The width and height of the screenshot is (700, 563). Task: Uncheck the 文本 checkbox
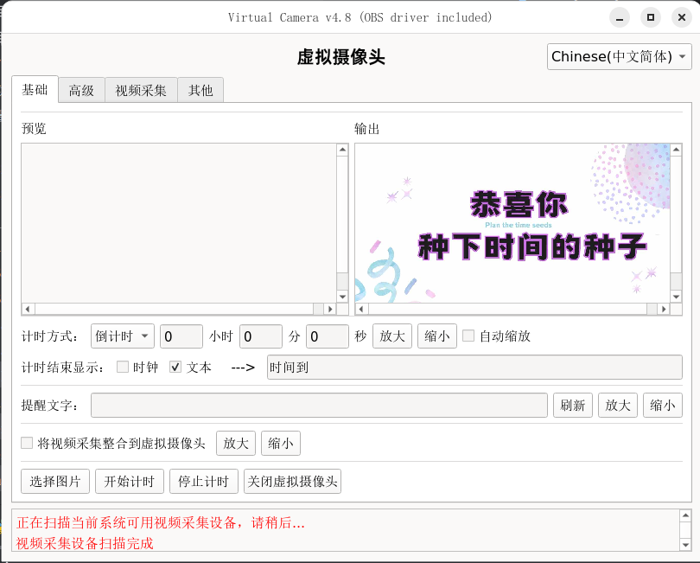click(x=175, y=367)
